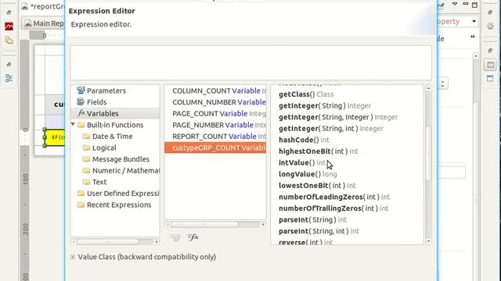Viewport: 501px width, 281px height.
Task: Select the COLUMN_NUMBER variable
Action: click(x=215, y=102)
